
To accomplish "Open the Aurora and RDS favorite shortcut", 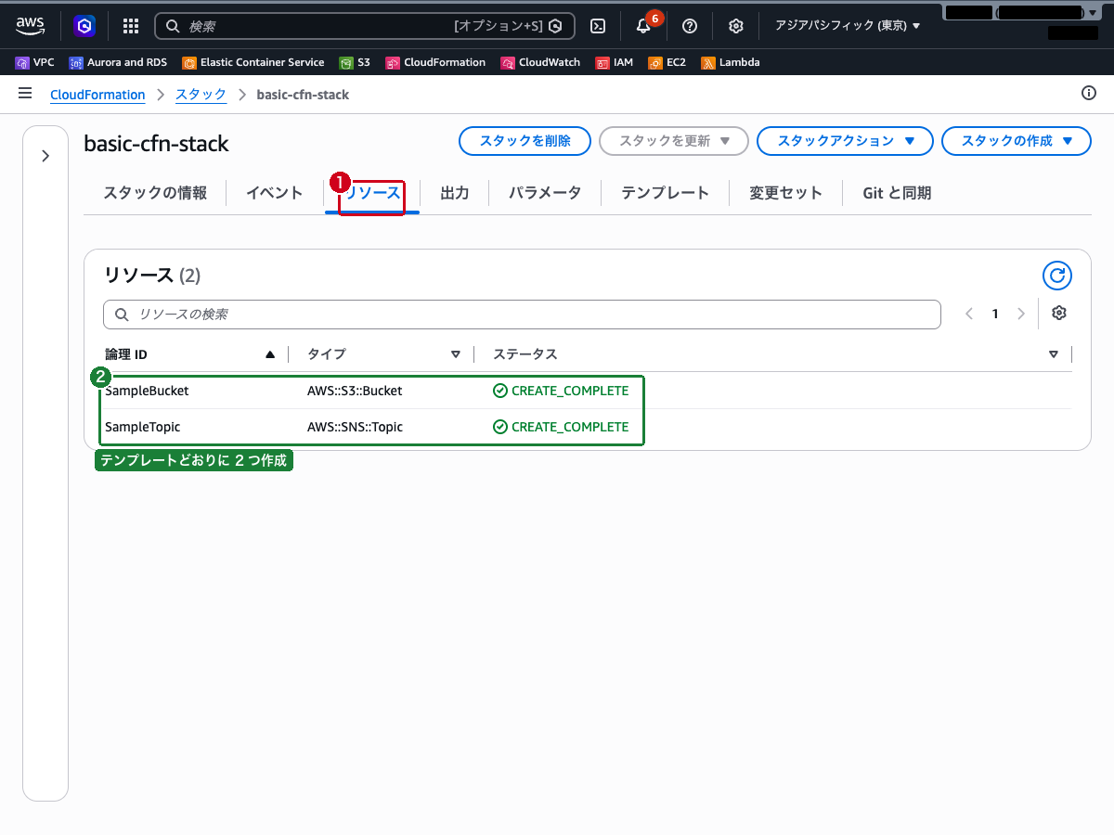I will 118,62.
